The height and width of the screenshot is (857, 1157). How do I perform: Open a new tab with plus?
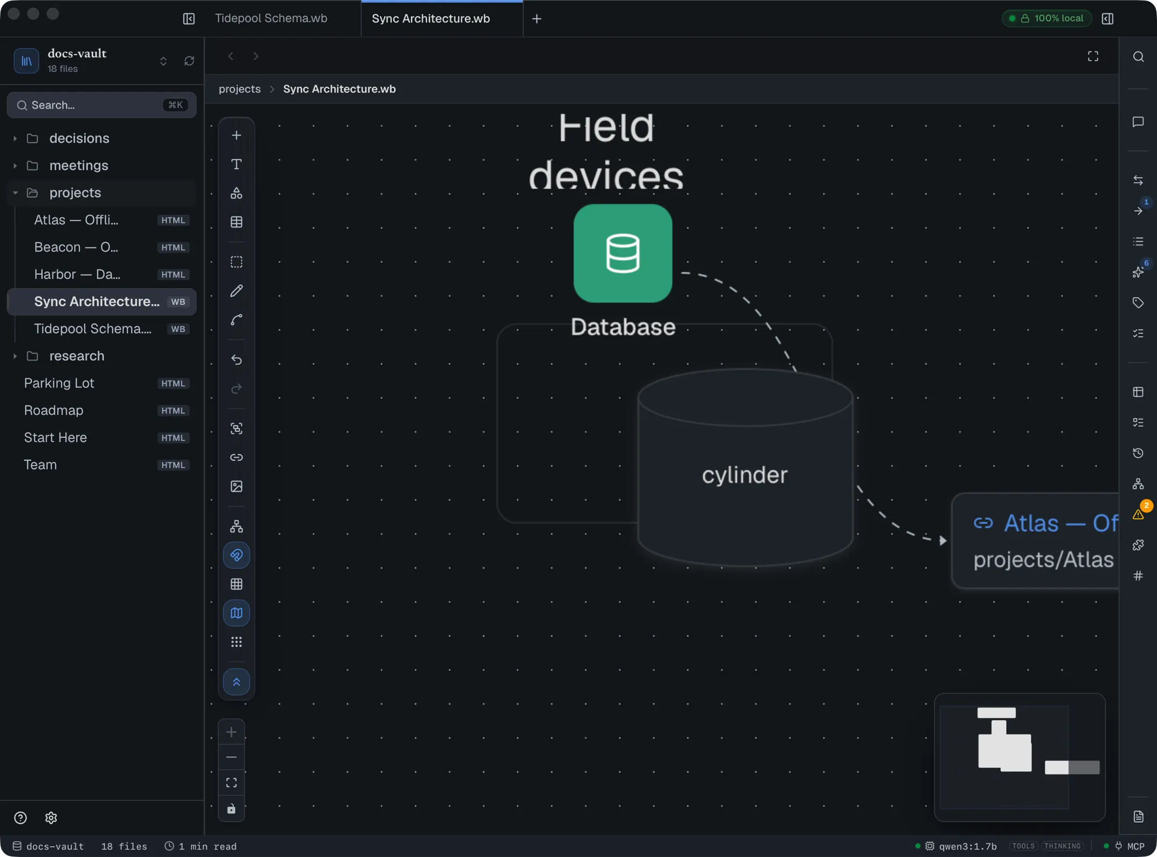click(536, 19)
